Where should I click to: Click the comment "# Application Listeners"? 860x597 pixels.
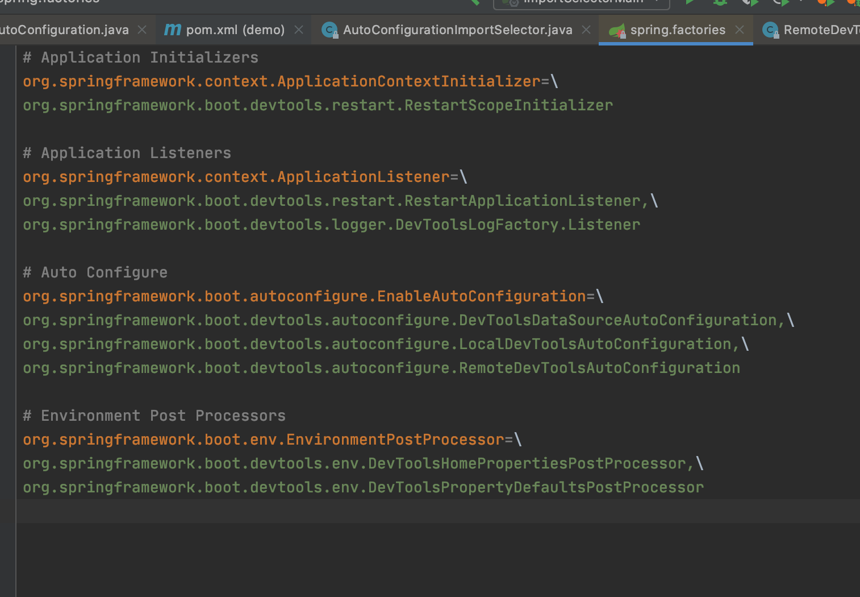point(127,153)
